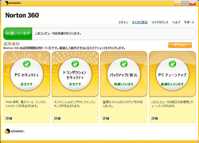Click the Symantec logo in footer
Image resolution: width=199 pixels, height=143 pixels.
coord(14,131)
